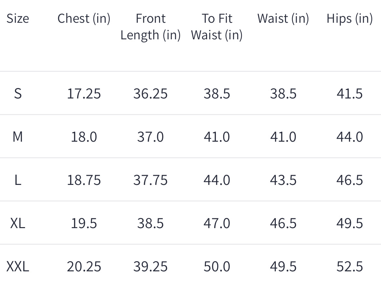Image resolution: width=381 pixels, height=284 pixels.
Task: Click the 17.25 chest value for S
Action: 84,94
